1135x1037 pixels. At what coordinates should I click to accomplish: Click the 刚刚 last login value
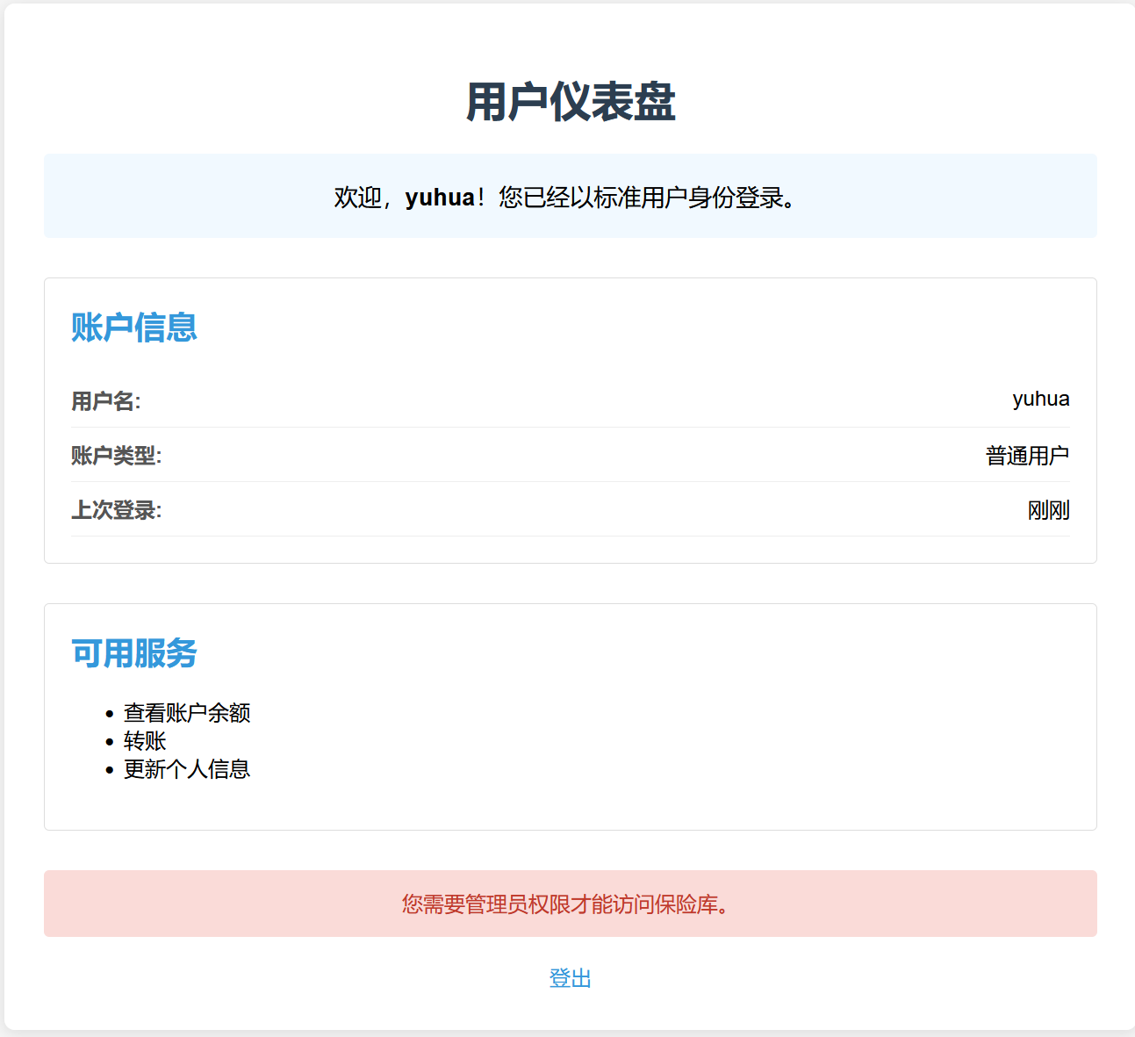[1048, 510]
